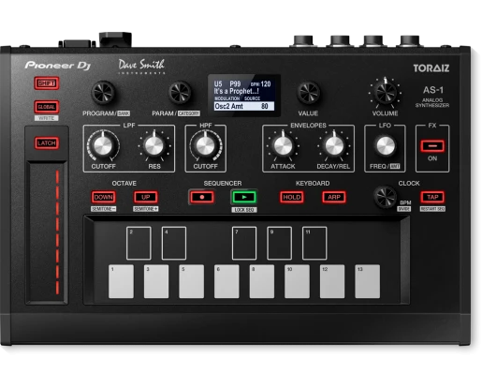Click the GLOBAL button
Viewport: 482px width, 389px height.
coord(47,107)
